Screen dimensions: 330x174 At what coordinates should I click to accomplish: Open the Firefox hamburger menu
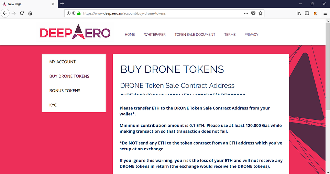325,13
